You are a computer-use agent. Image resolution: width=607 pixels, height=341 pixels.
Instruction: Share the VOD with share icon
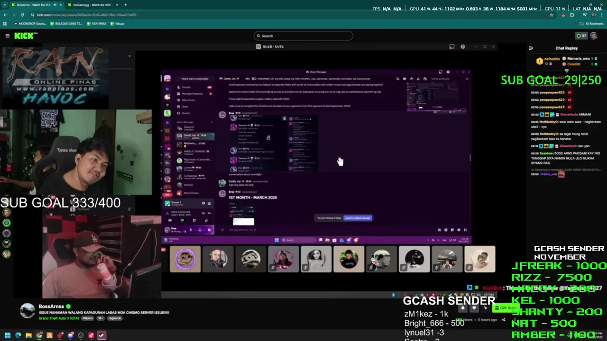[503, 320]
